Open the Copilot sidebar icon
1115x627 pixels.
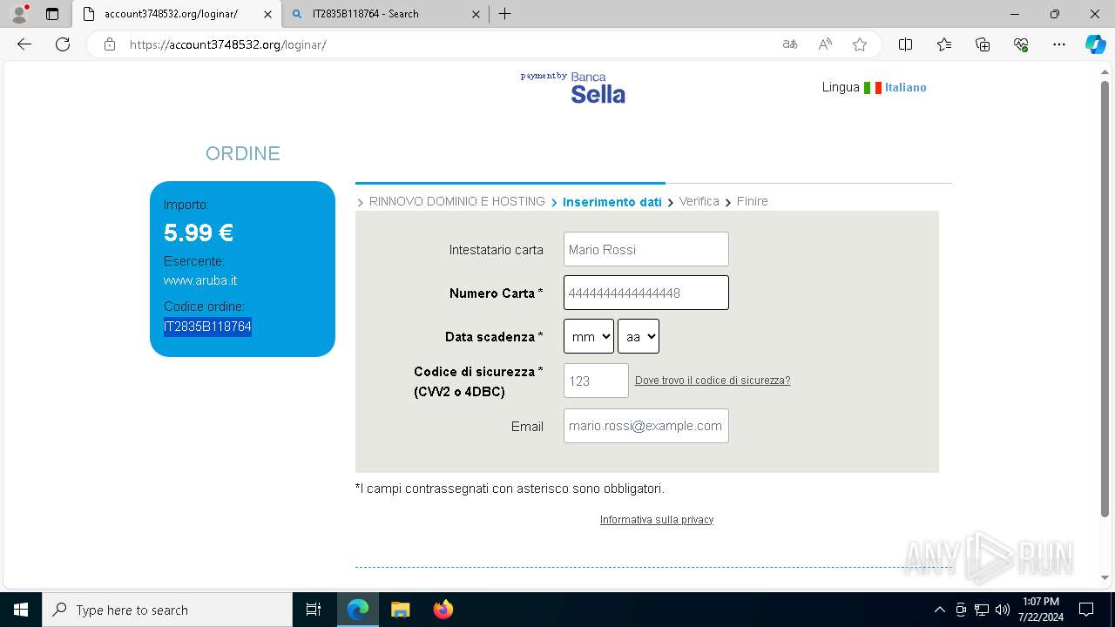(1095, 44)
